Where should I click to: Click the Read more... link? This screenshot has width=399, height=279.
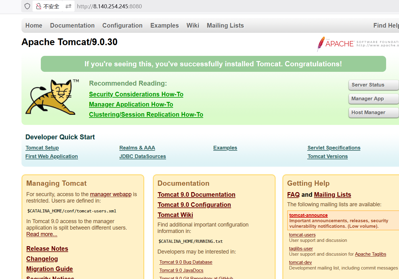click(42, 234)
